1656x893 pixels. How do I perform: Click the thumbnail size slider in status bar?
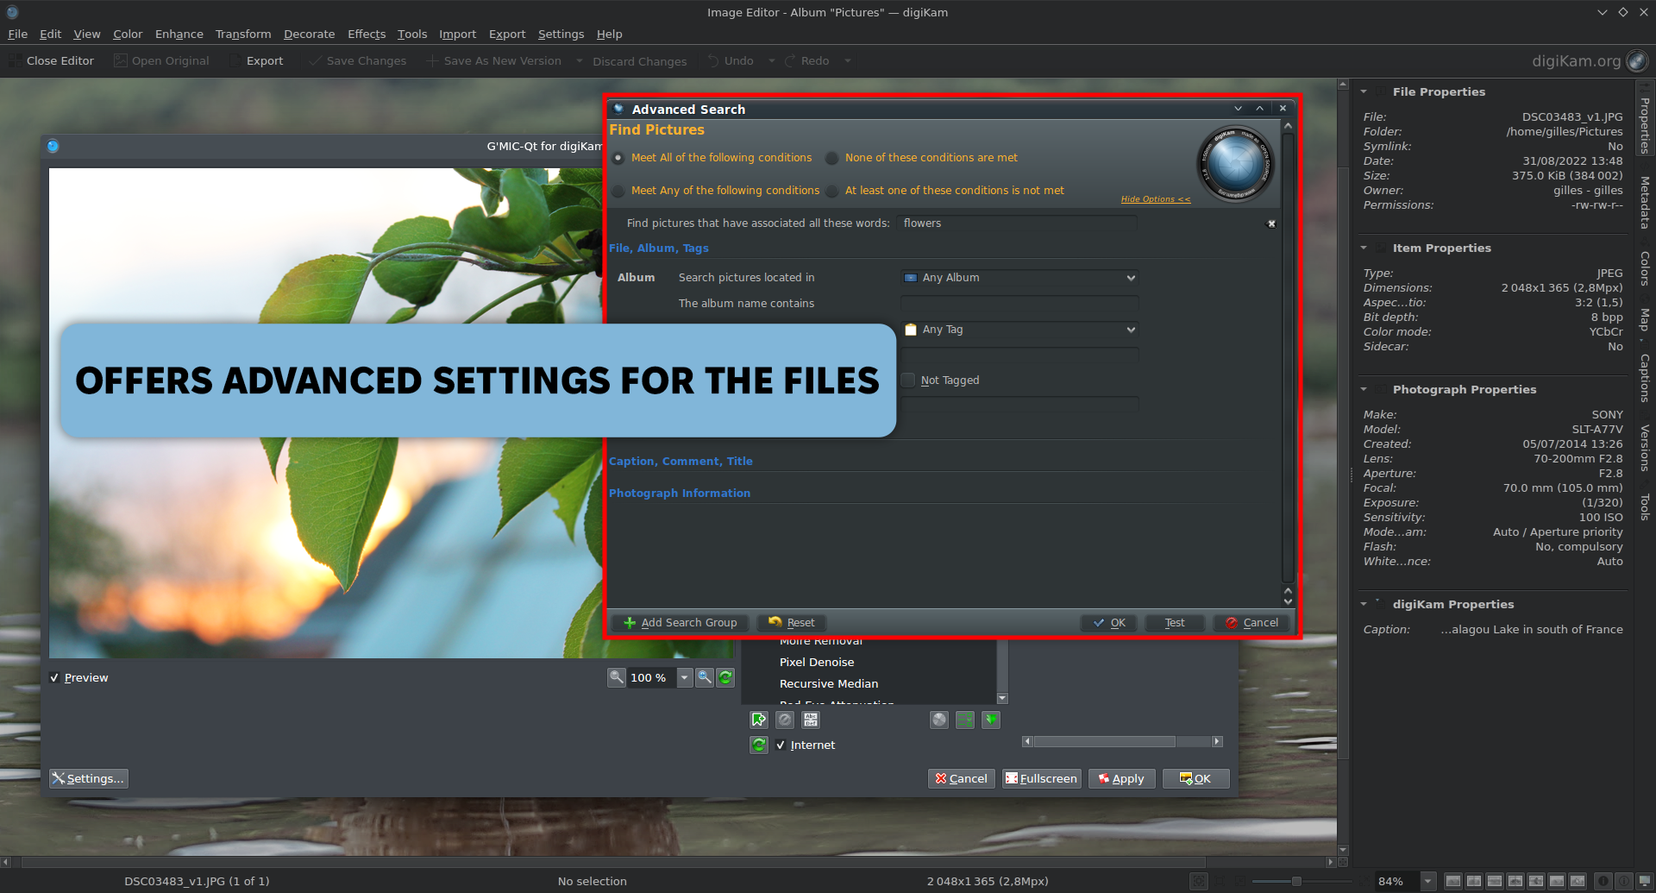click(1297, 882)
